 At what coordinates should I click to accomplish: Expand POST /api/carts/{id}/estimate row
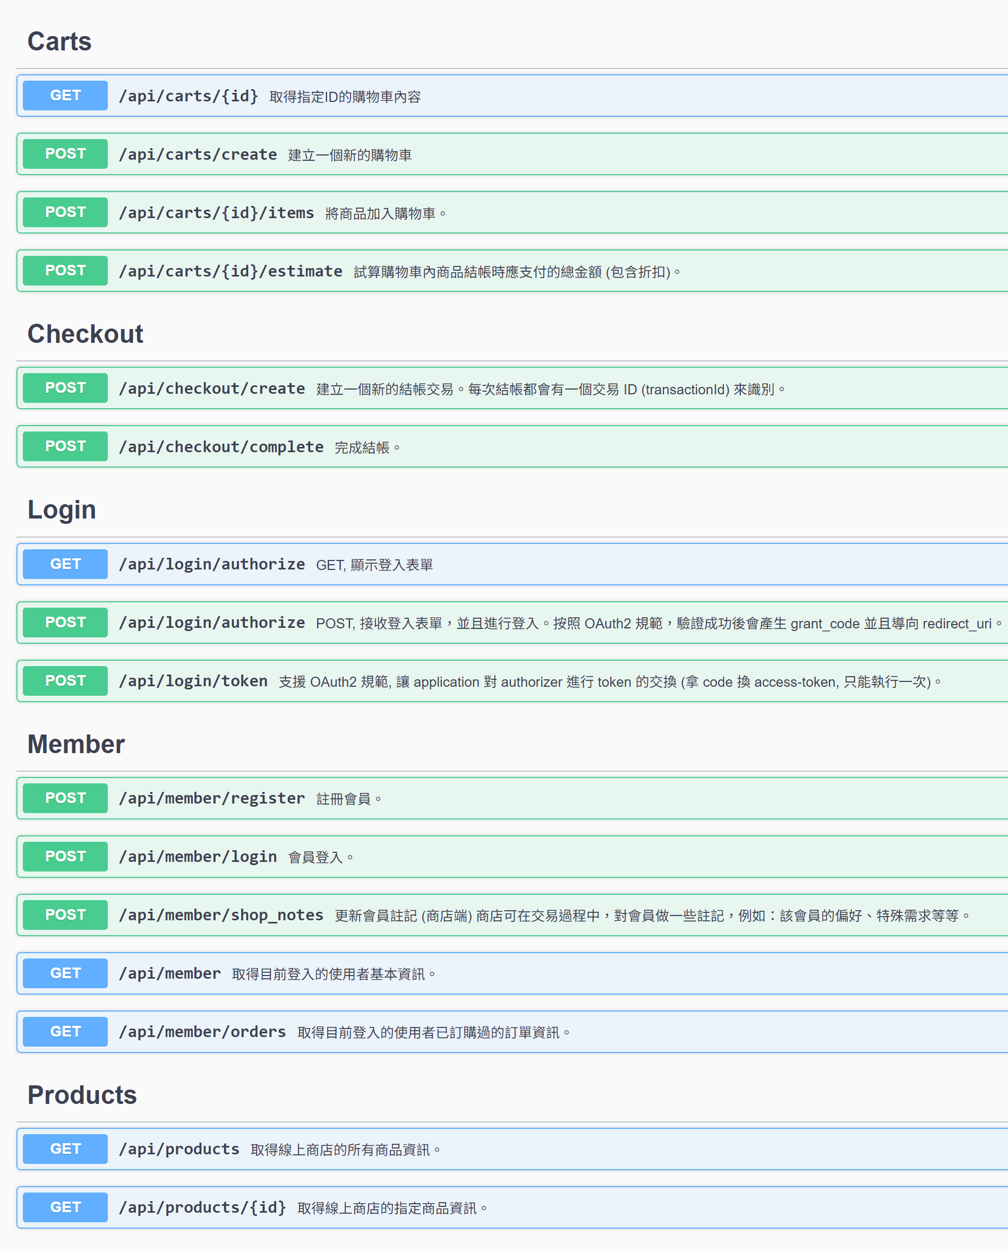click(230, 271)
